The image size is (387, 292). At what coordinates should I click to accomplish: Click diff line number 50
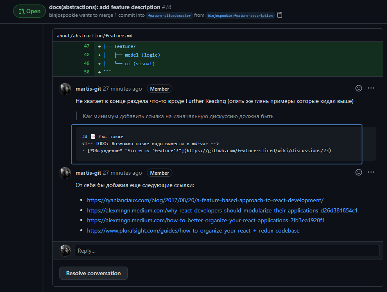[x=87, y=72]
